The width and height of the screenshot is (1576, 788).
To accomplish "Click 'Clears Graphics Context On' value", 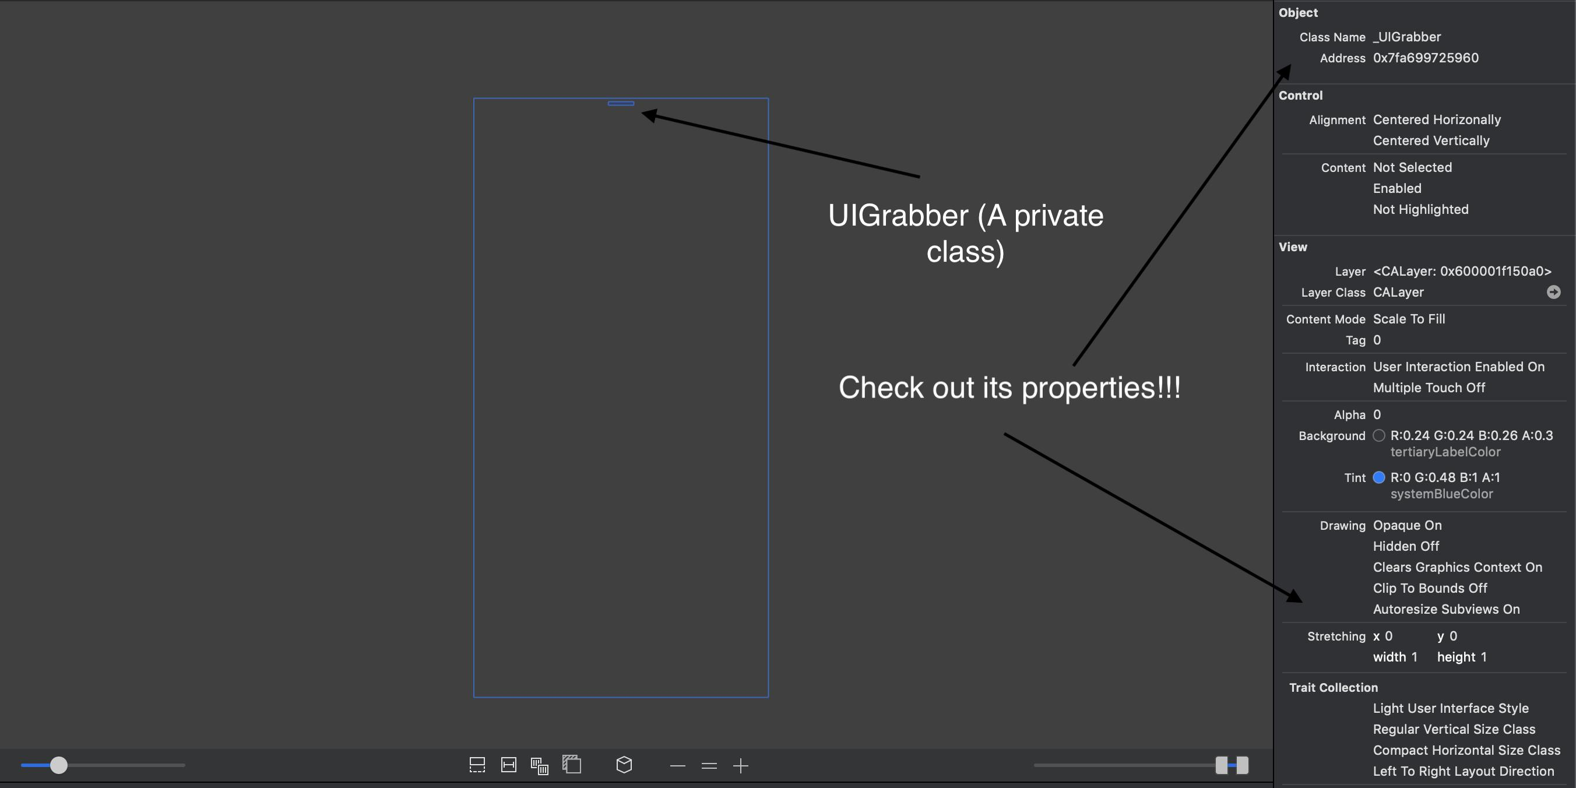I will (x=1457, y=567).
